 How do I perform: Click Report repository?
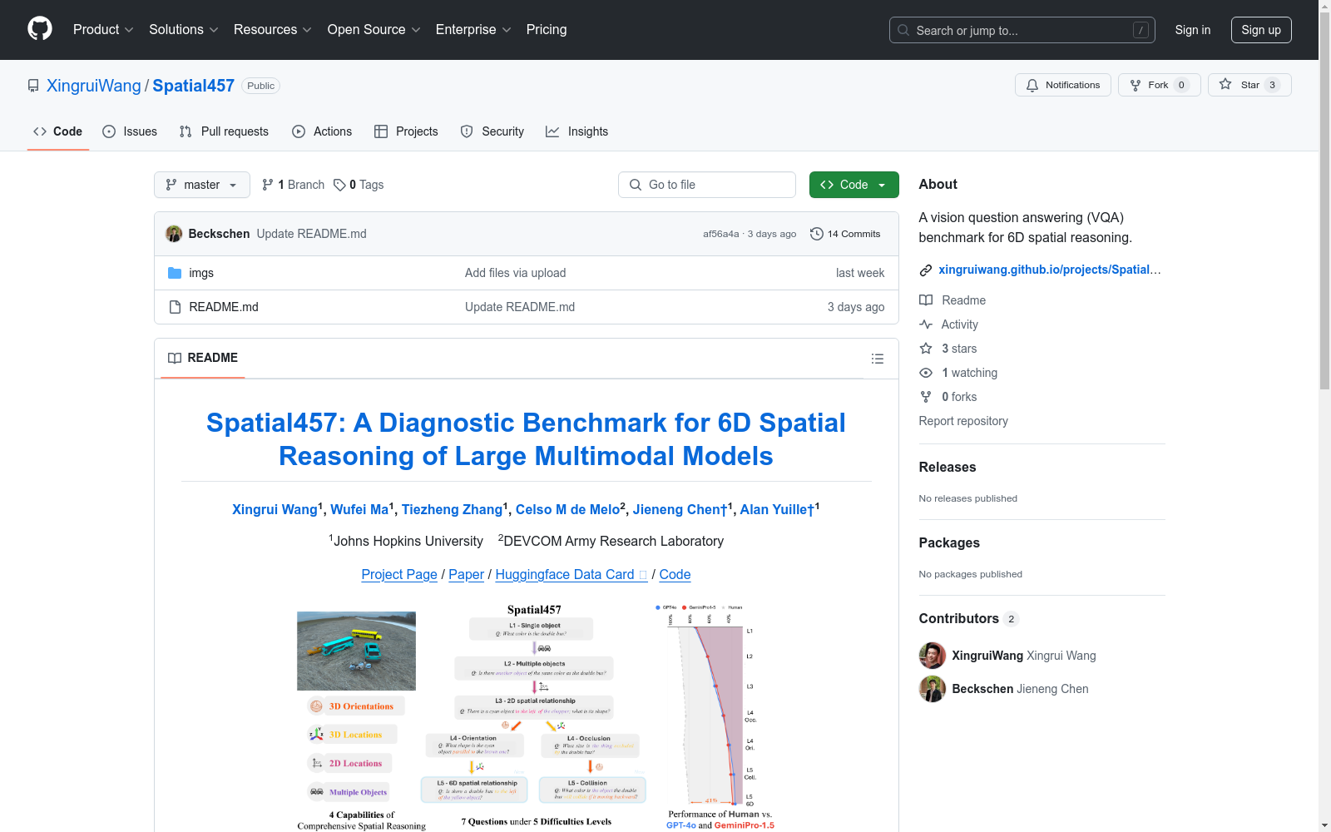point(963,421)
